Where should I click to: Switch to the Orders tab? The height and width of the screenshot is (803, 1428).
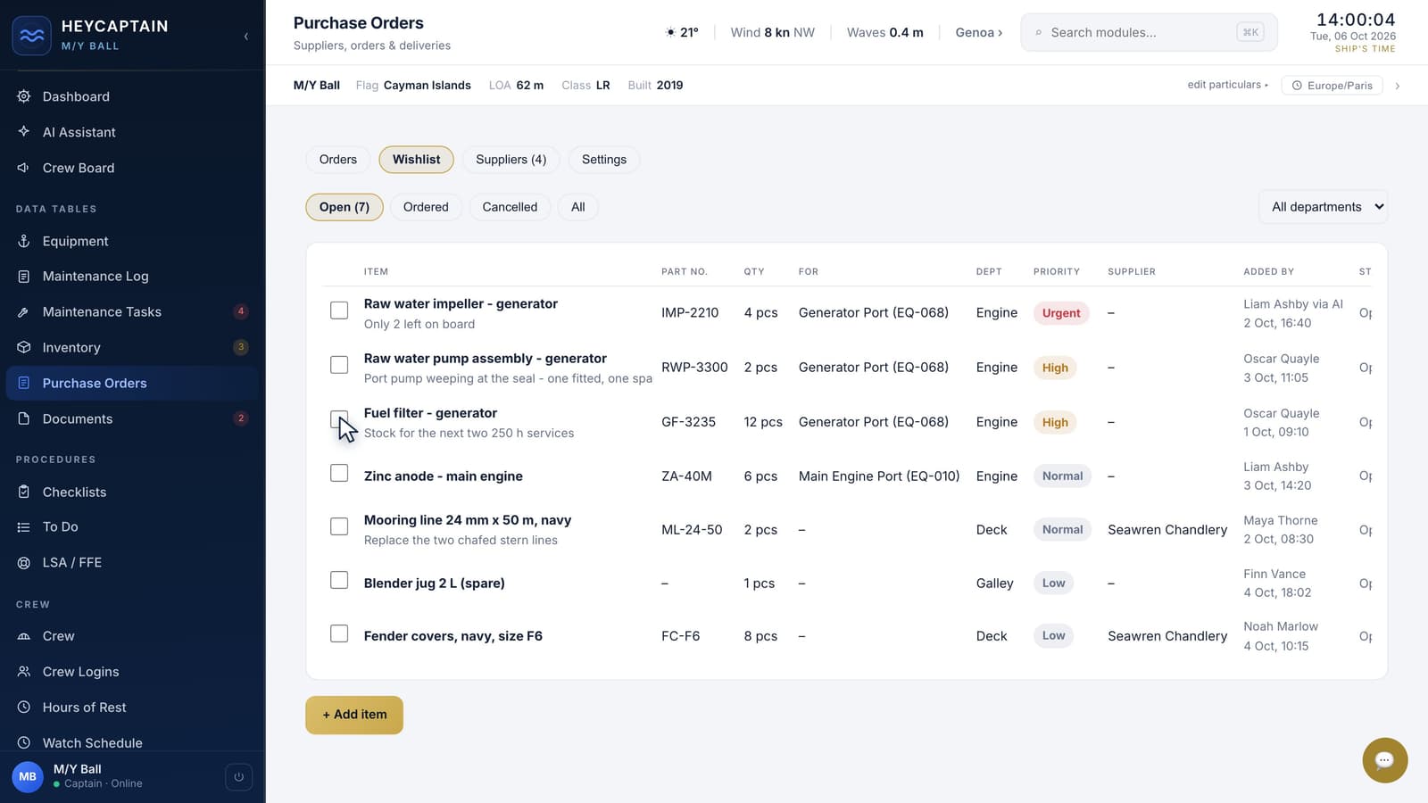pyautogui.click(x=338, y=160)
